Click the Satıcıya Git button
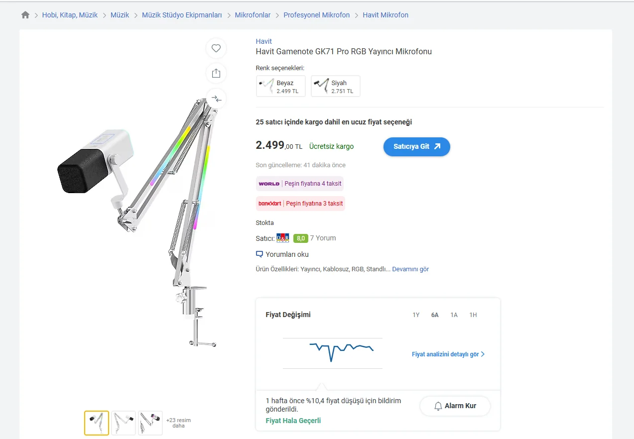Viewport: 634px width, 439px height. click(417, 147)
